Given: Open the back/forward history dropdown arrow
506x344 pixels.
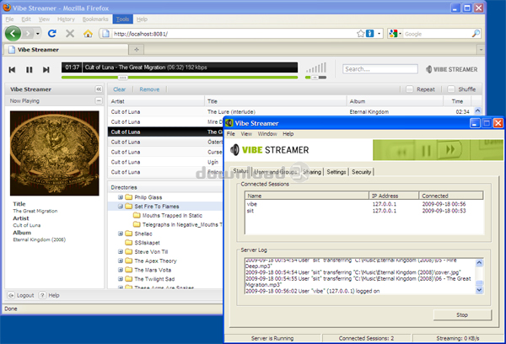Looking at the screenshot, I should [x=38, y=34].
